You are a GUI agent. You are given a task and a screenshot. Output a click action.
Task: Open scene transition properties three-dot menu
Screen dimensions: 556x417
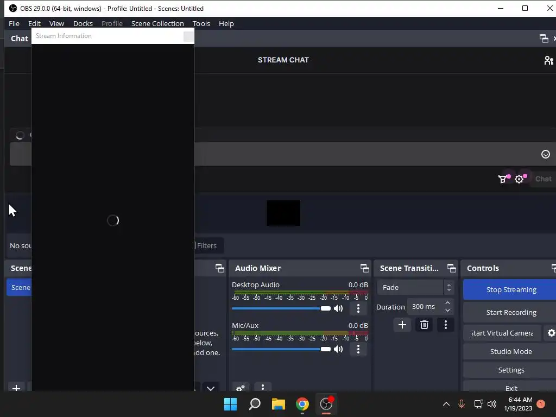pyautogui.click(x=446, y=325)
